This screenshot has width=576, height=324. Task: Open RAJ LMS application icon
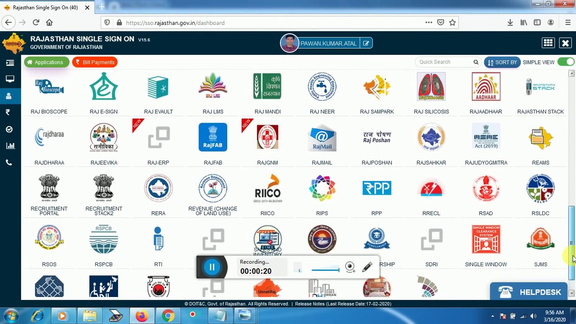pos(213,86)
